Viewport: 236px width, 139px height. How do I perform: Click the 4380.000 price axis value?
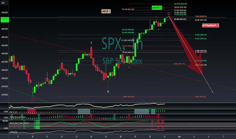tap(5, 78)
